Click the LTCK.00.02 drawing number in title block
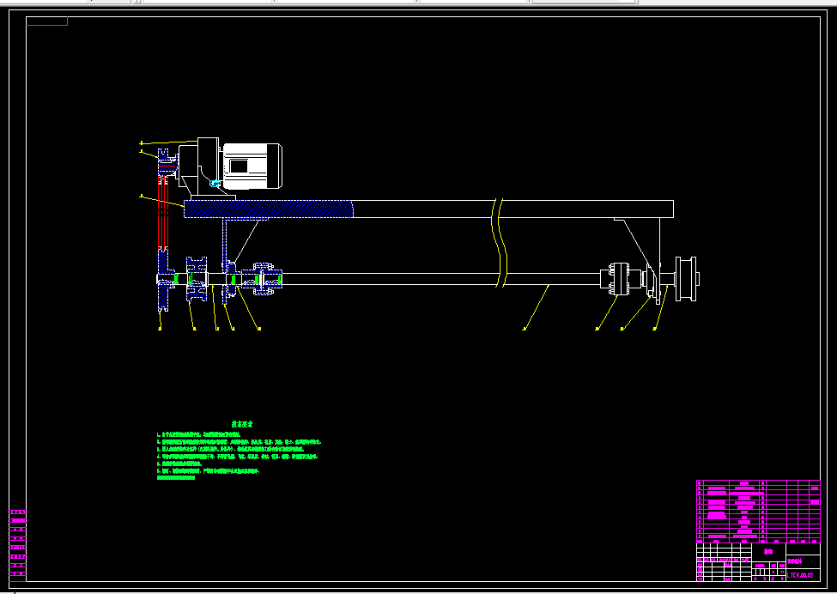 (800, 575)
